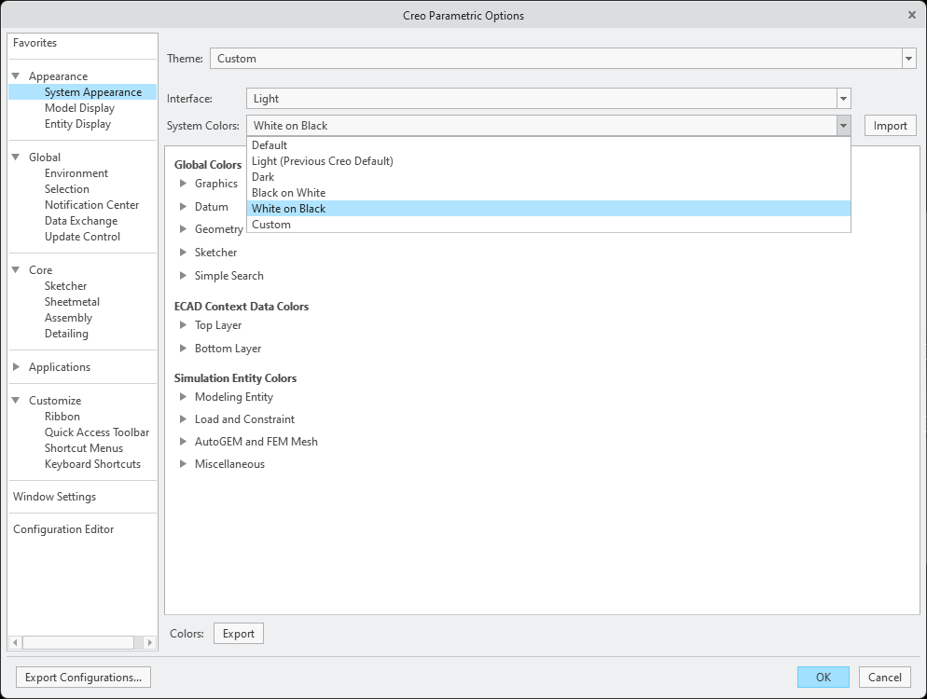Open Model Display settings
This screenshot has width=927, height=699.
(x=79, y=108)
